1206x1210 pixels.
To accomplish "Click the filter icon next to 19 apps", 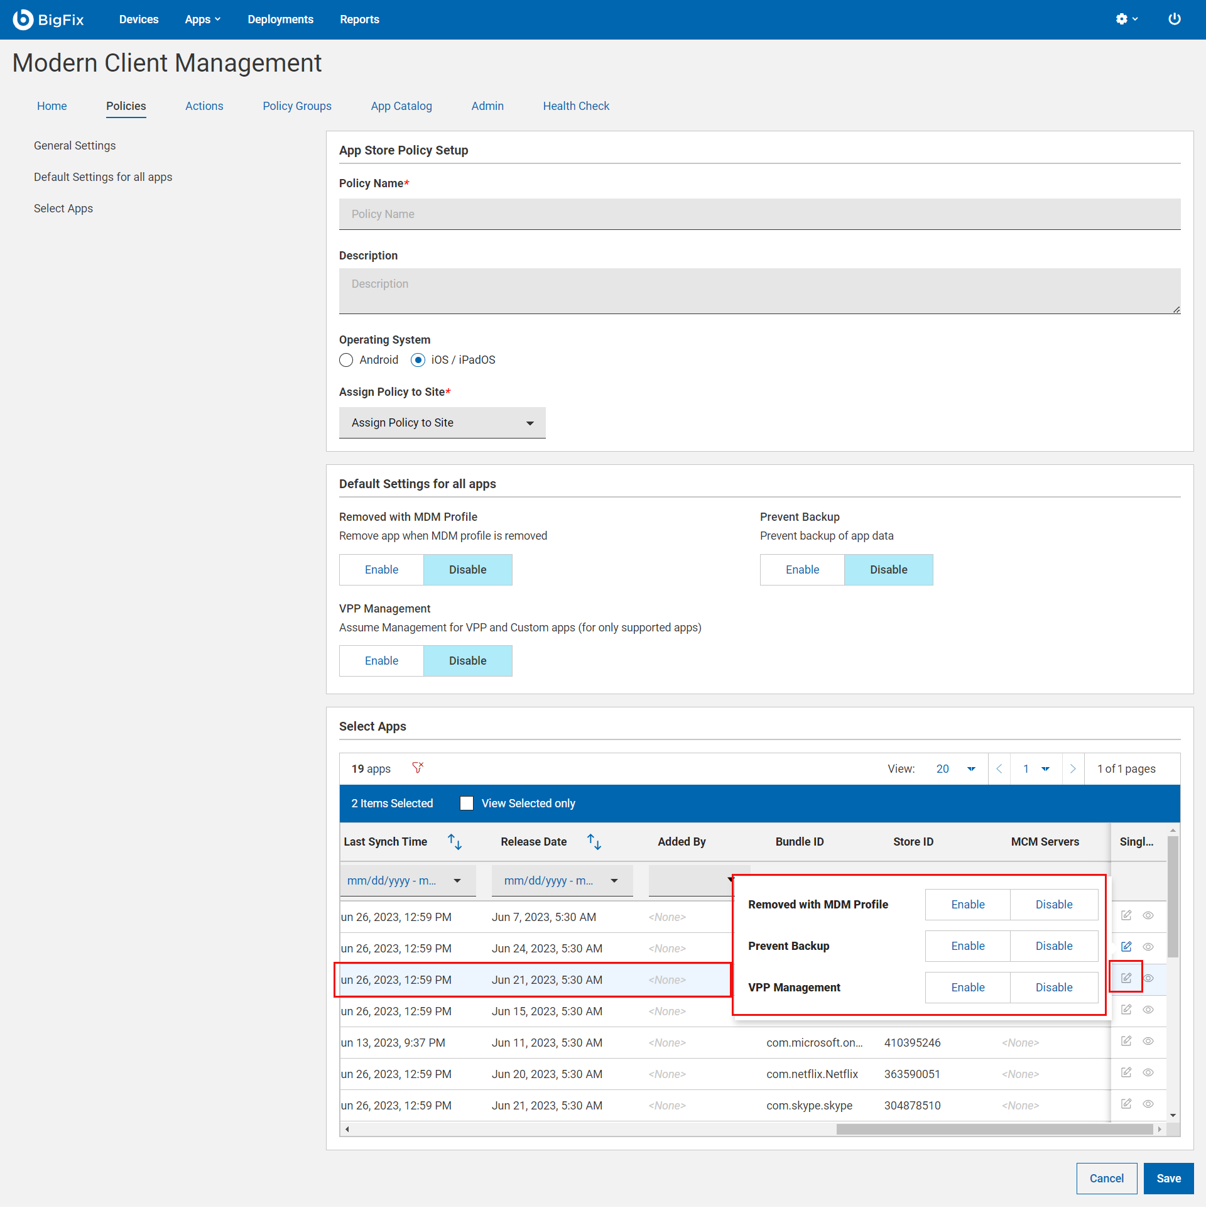I will [420, 768].
